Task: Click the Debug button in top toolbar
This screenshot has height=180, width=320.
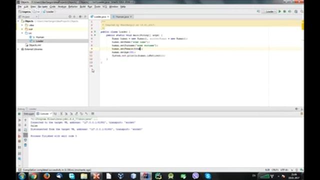Action: pyautogui.click(x=284, y=11)
